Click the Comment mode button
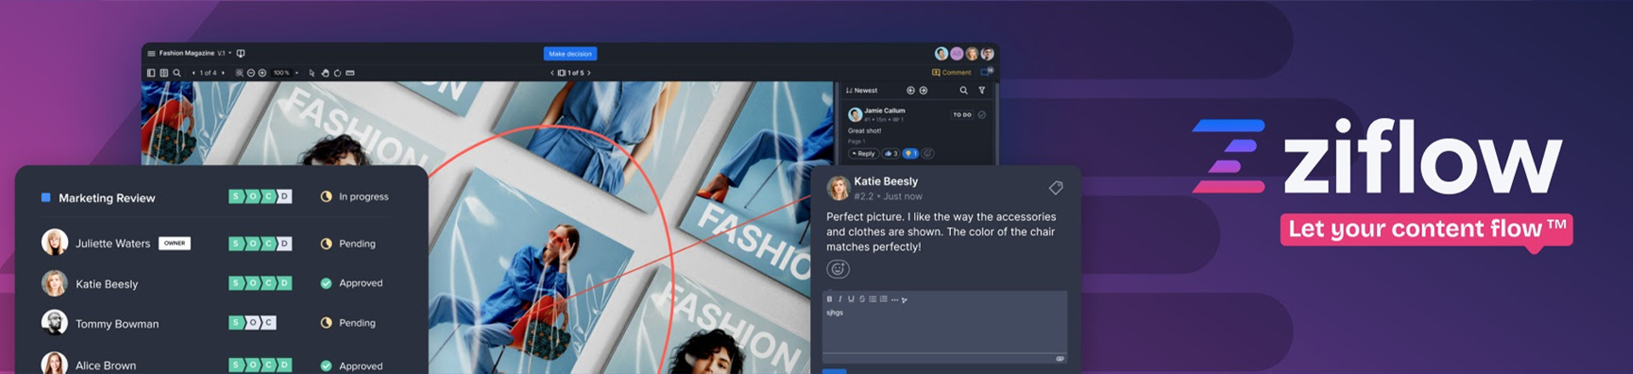This screenshot has height=374, width=1633. pyautogui.click(x=952, y=72)
